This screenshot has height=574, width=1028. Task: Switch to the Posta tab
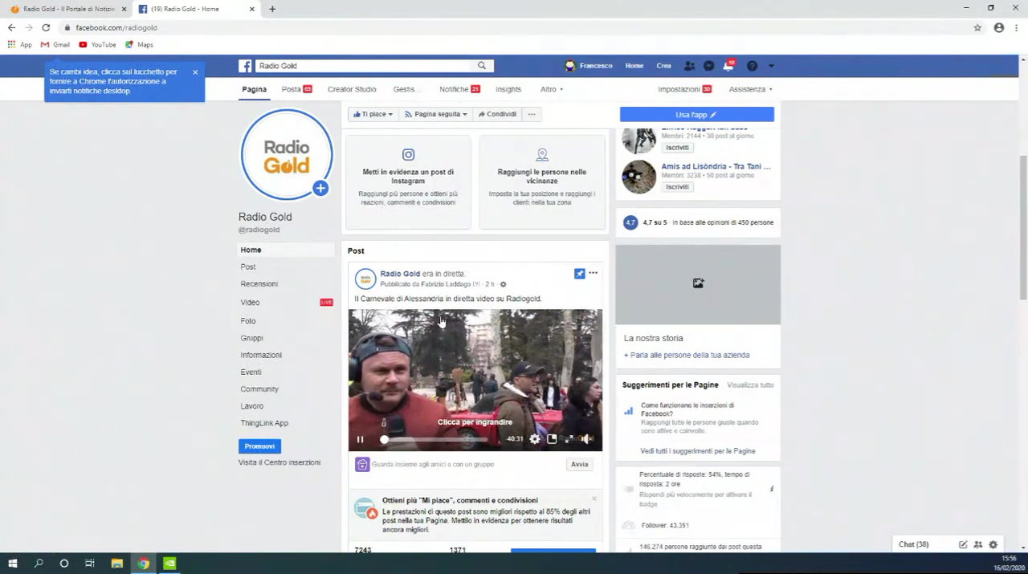(x=296, y=89)
